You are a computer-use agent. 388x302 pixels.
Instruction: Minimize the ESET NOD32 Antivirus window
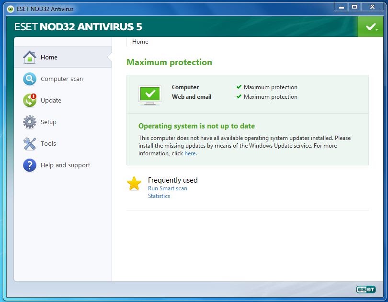(342, 7)
